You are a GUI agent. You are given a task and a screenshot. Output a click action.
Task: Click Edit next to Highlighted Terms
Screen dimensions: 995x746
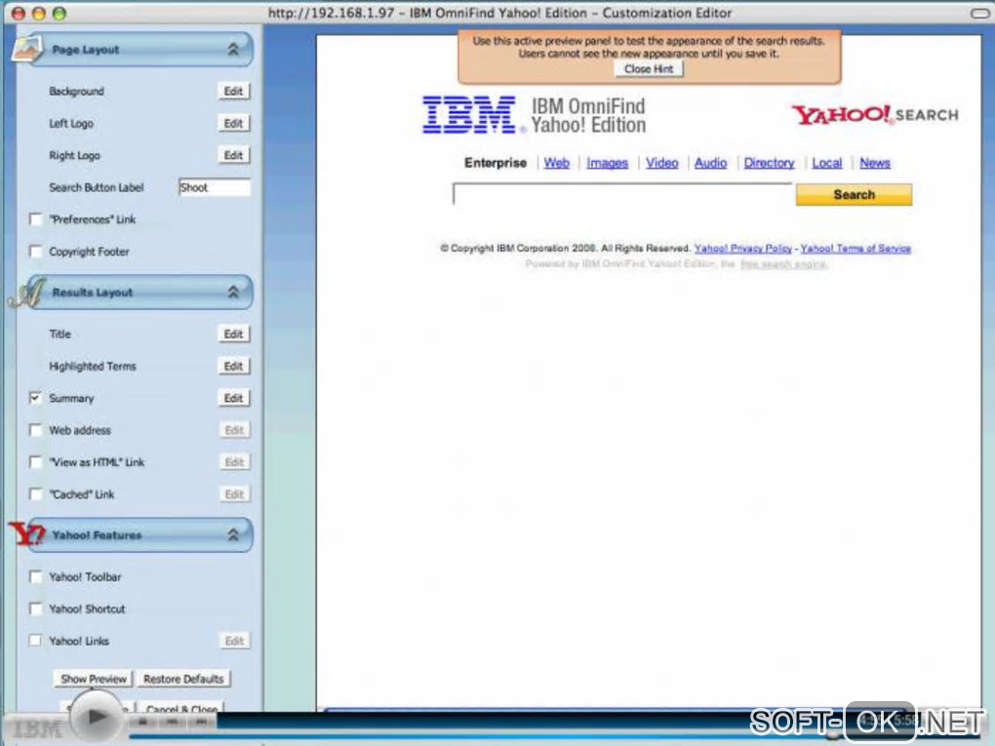pyautogui.click(x=233, y=366)
